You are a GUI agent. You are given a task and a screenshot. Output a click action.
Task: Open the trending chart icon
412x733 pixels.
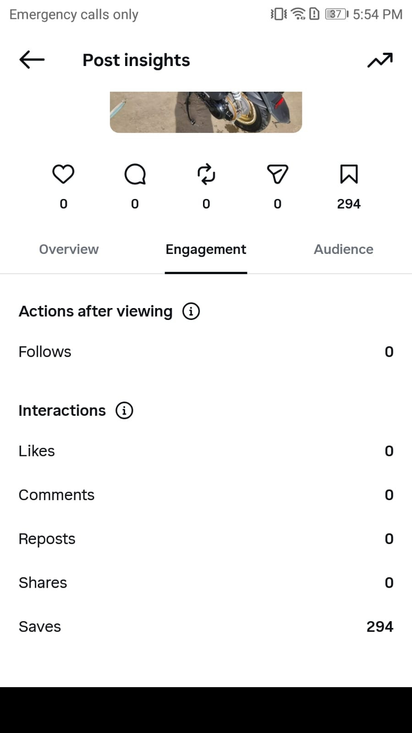pyautogui.click(x=380, y=60)
